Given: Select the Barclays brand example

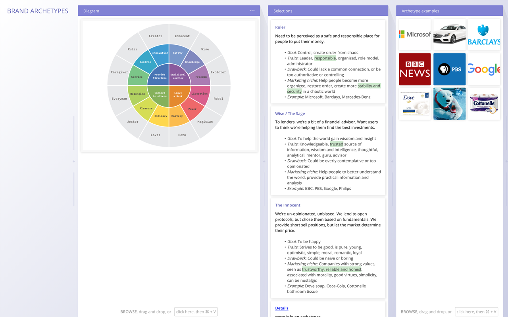Looking at the screenshot, I should point(484,34).
